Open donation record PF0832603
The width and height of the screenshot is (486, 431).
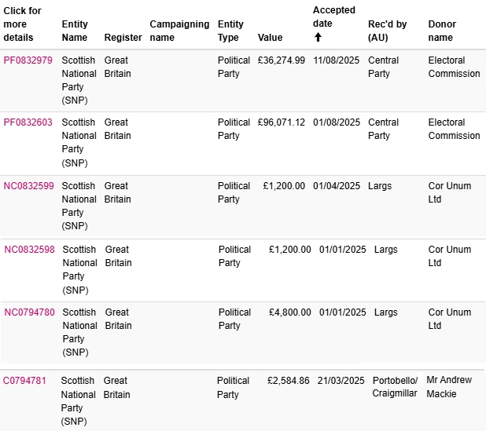tap(28, 122)
